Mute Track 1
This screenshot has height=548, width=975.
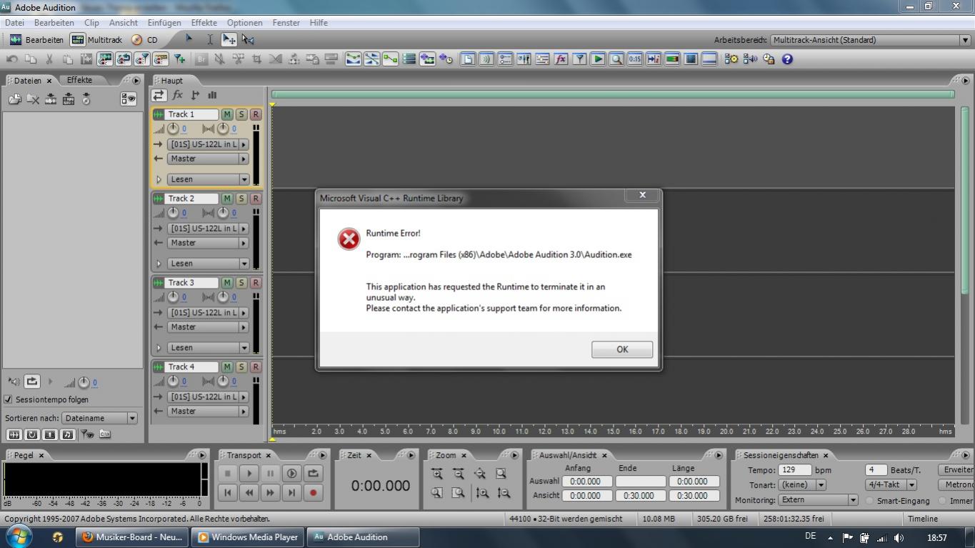(x=226, y=114)
